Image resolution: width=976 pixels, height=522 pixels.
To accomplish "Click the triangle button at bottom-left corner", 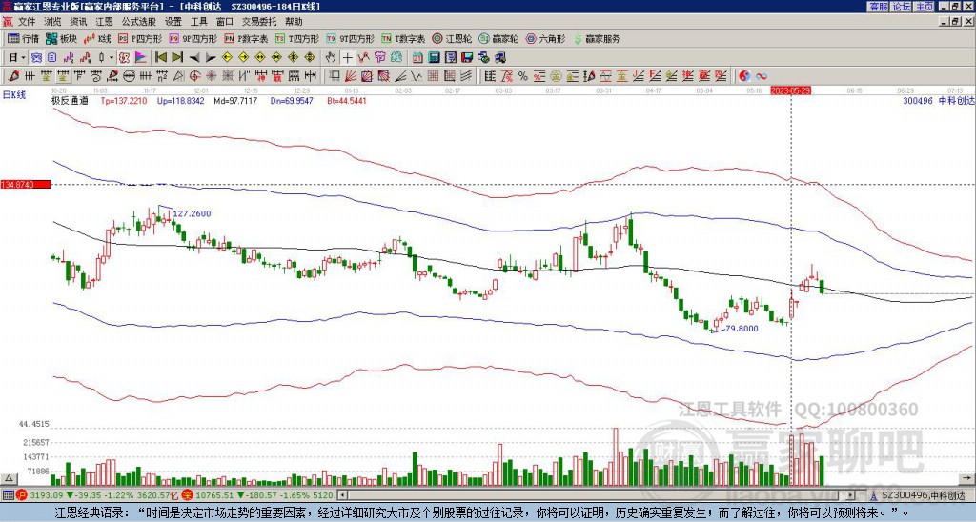I will (x=8, y=478).
